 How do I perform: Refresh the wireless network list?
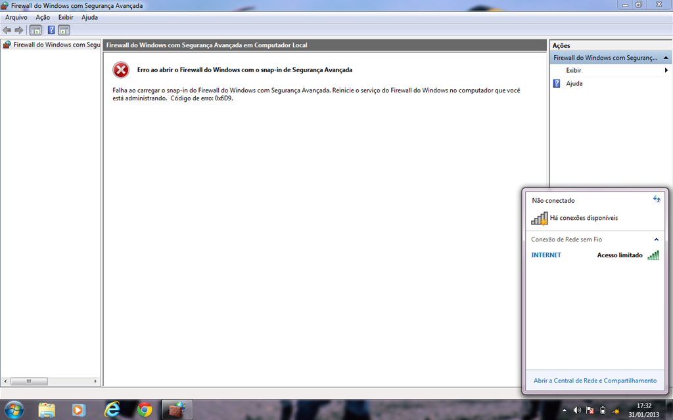click(x=657, y=199)
